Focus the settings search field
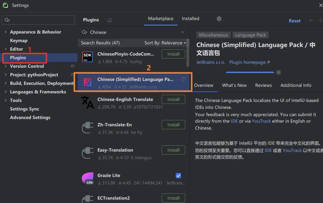This screenshot has width=323, height=203. (x=38, y=20)
